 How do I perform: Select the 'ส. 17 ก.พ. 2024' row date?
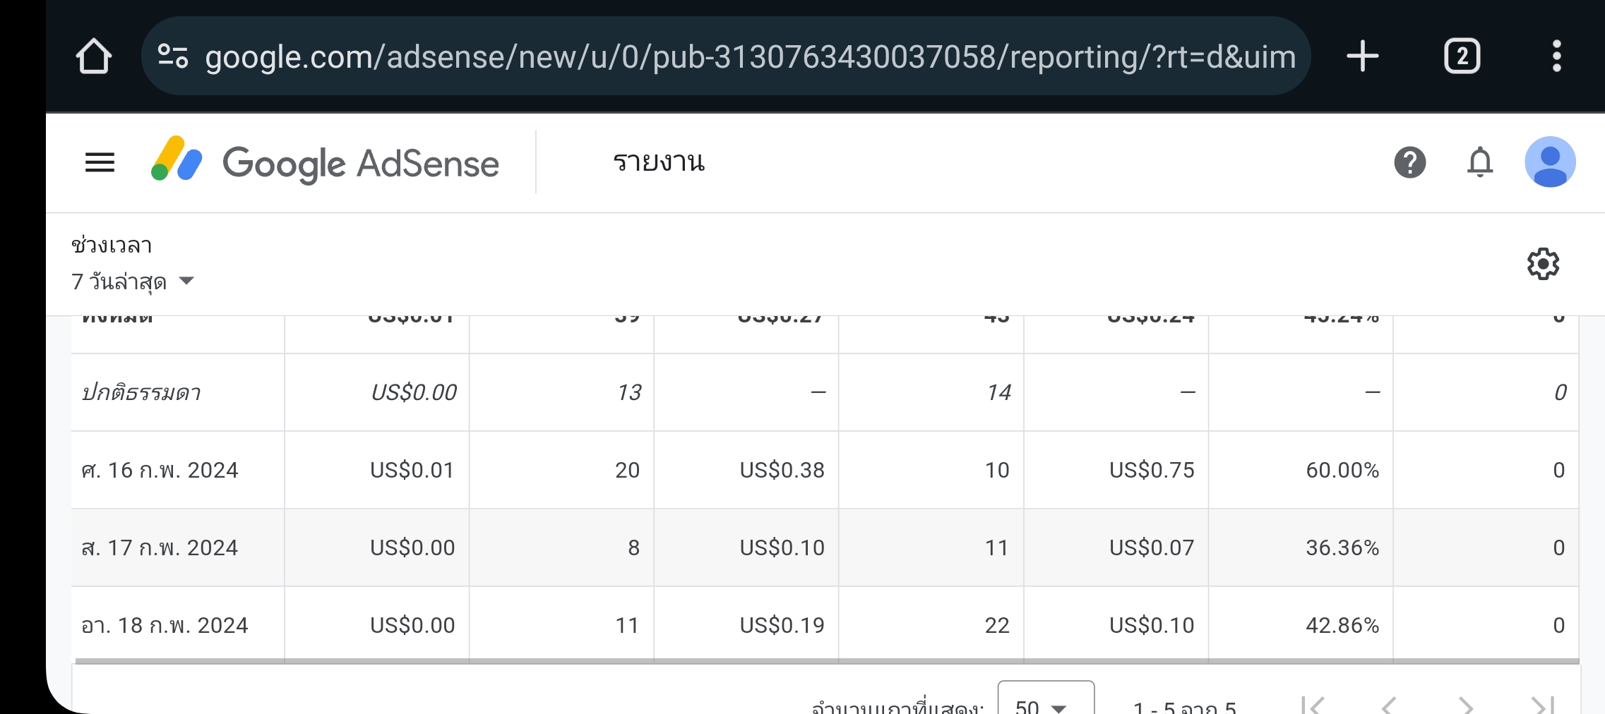(x=160, y=547)
